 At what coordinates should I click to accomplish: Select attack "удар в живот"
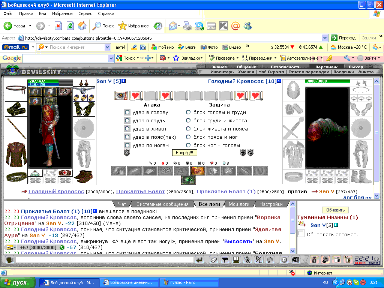pos(127,129)
